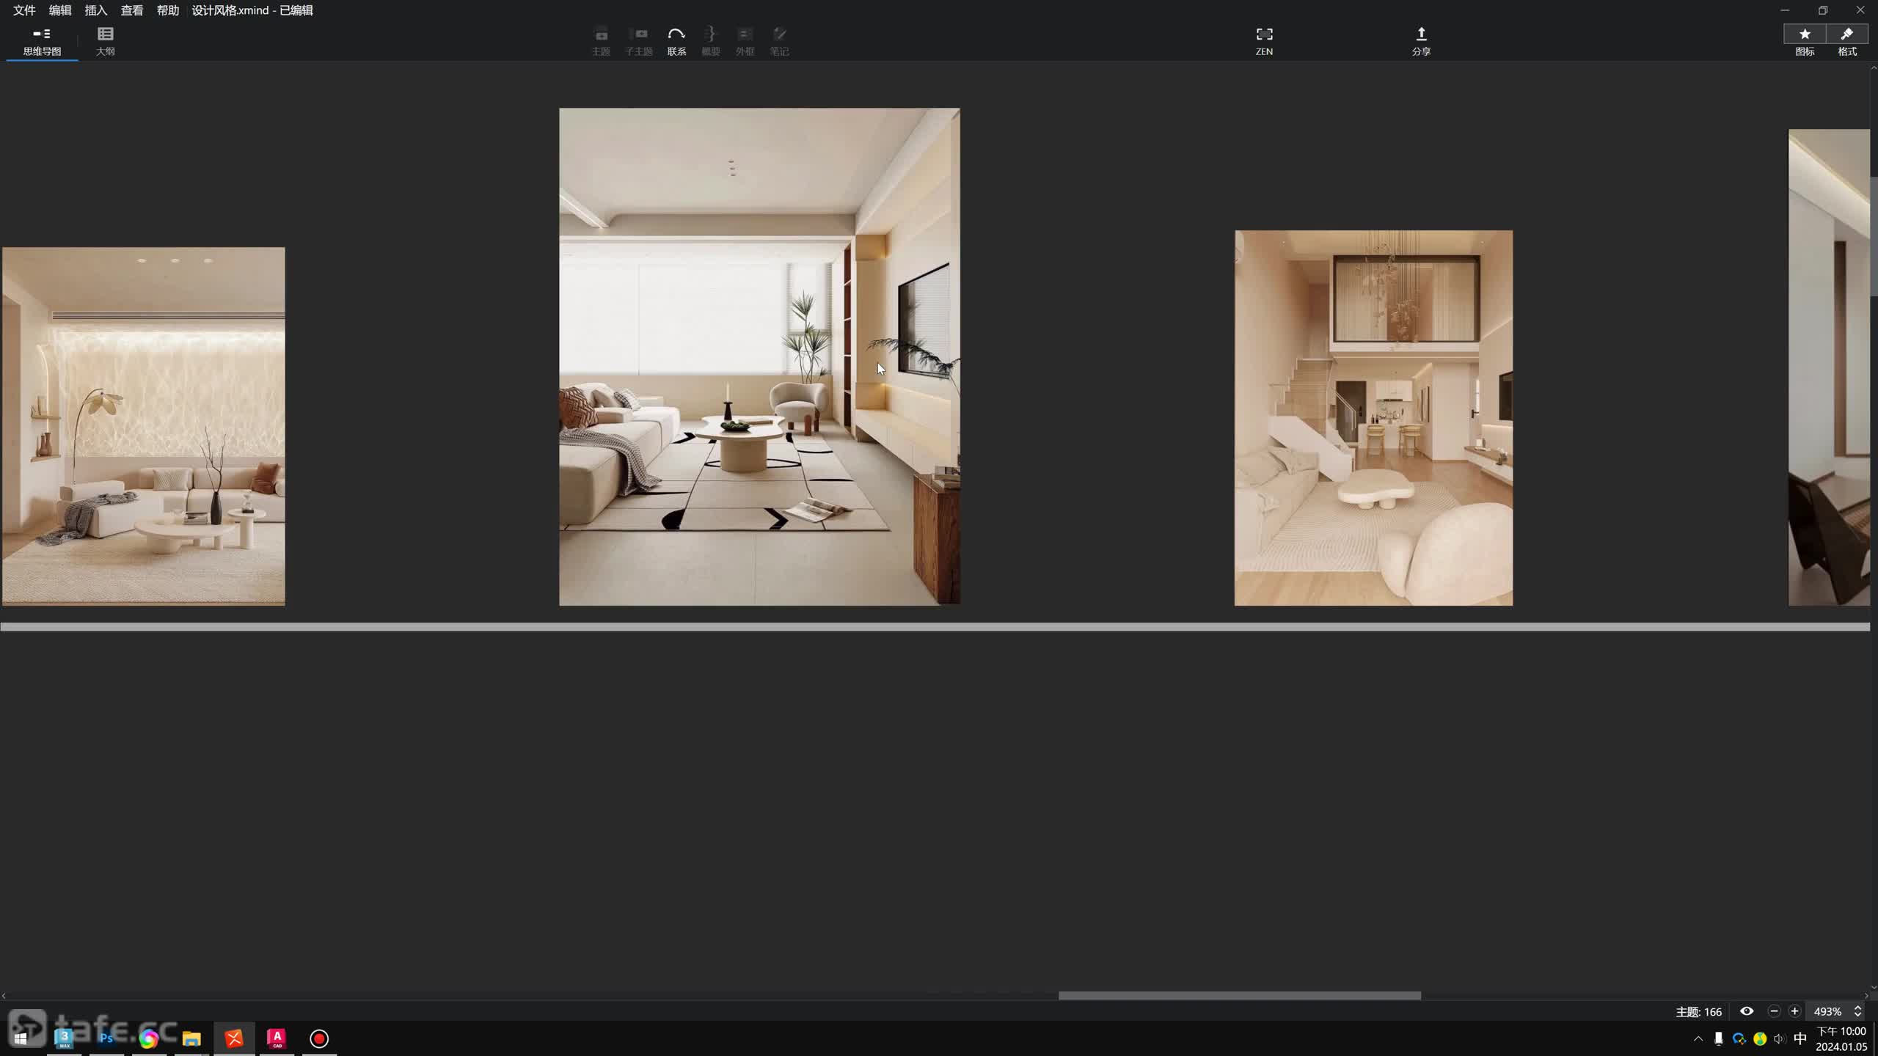Click the 主题: 166 topic count

(x=1698, y=1012)
